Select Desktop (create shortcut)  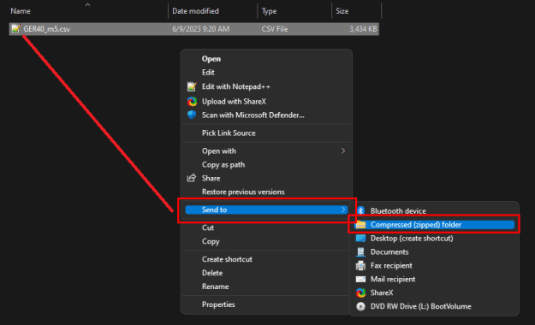(x=412, y=238)
